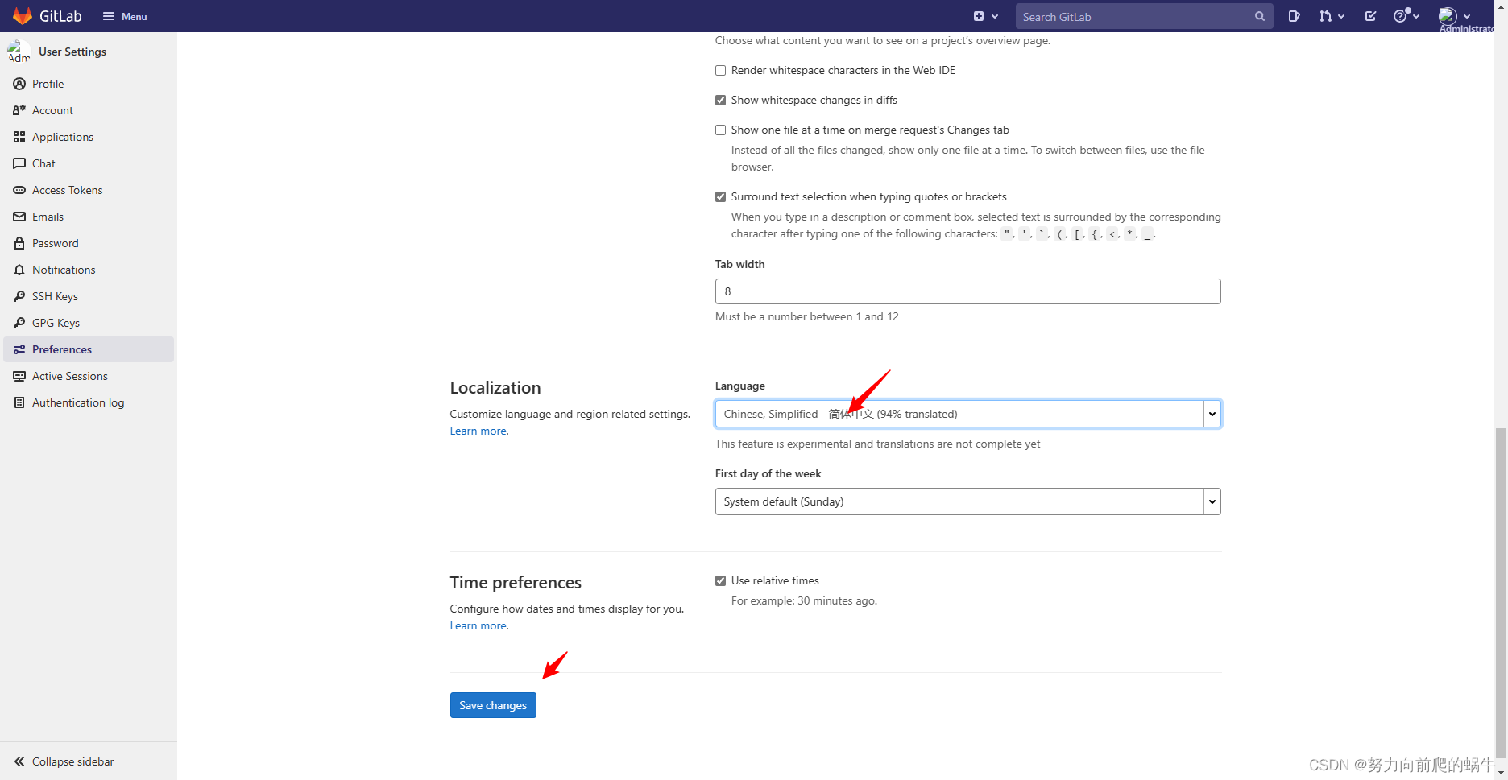Screen dimensions: 1508x780
Task: Click the Notifications bell icon
Action: [x=19, y=270]
